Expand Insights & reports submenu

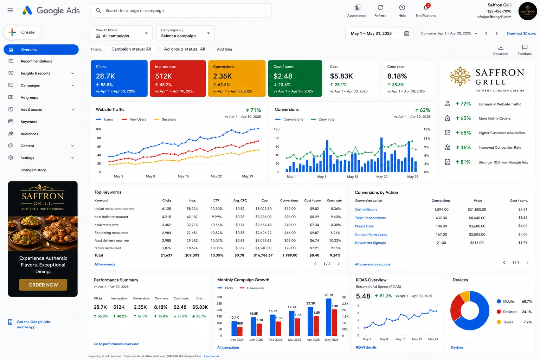[x=73, y=73]
